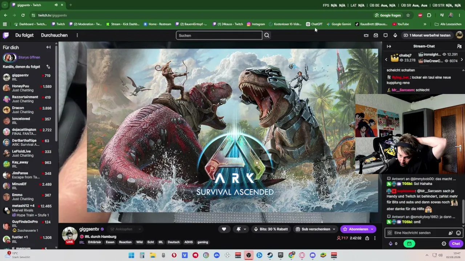
Task: Open the chat Bits balance icon
Action: tap(391, 244)
